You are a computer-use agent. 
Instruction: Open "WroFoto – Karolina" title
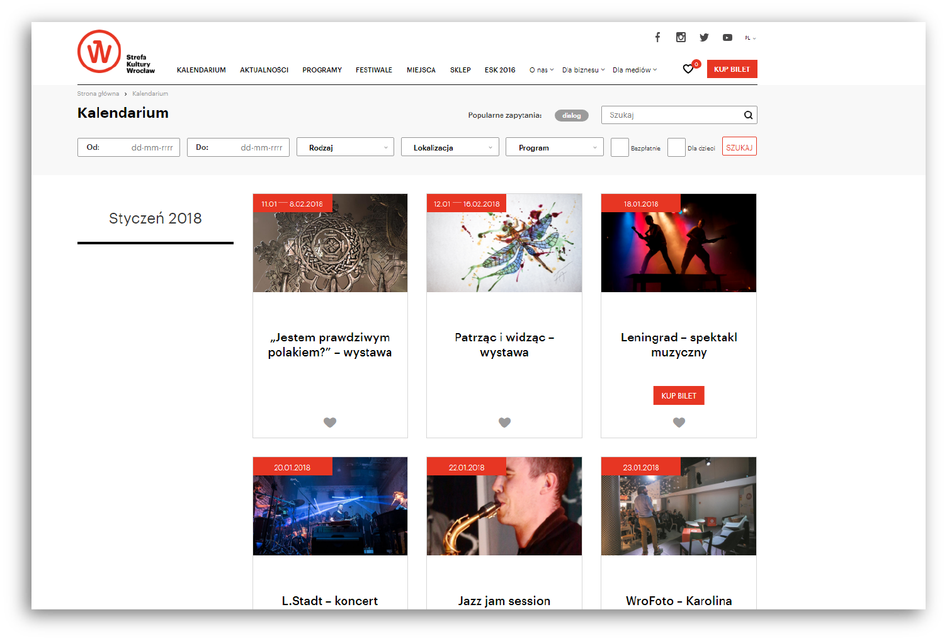pos(679,601)
